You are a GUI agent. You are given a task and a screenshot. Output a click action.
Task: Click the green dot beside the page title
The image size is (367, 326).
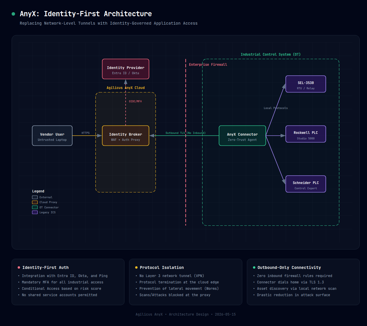[13, 14]
